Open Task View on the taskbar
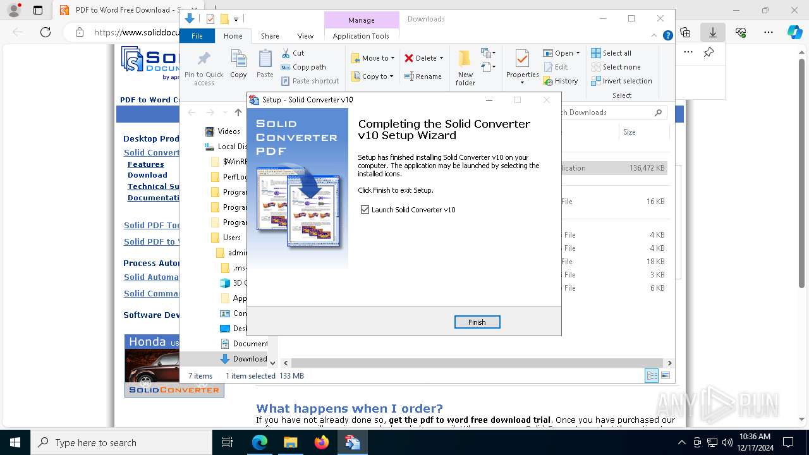The height and width of the screenshot is (455, 809). (228, 442)
